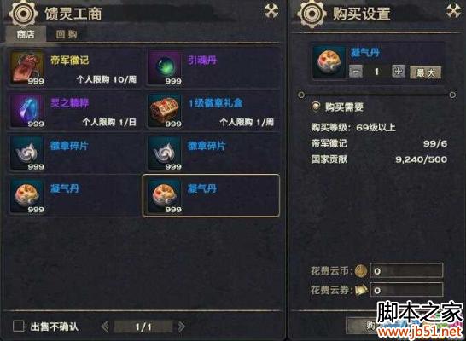The width and height of the screenshot is (466, 341).
Task: Switch to the 回购 tab
Action: pos(67,34)
